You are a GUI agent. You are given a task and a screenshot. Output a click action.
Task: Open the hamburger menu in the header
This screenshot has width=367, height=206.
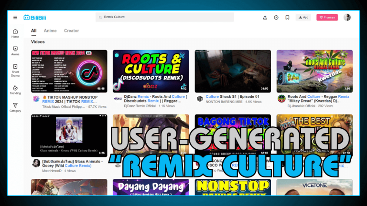point(15,18)
